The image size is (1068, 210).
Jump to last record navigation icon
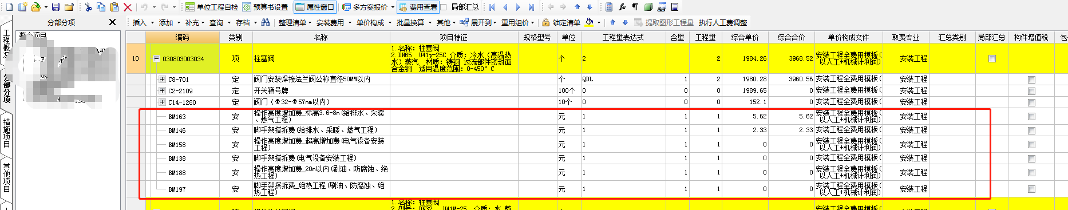coord(531,7)
